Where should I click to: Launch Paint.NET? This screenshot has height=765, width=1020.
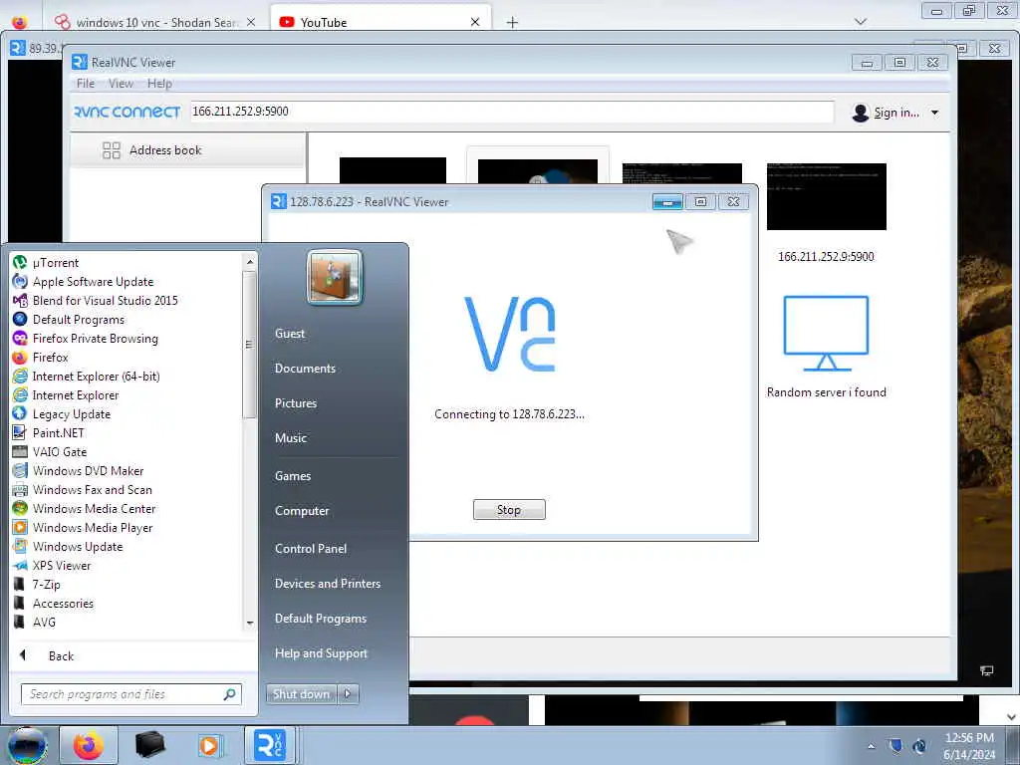[58, 433]
